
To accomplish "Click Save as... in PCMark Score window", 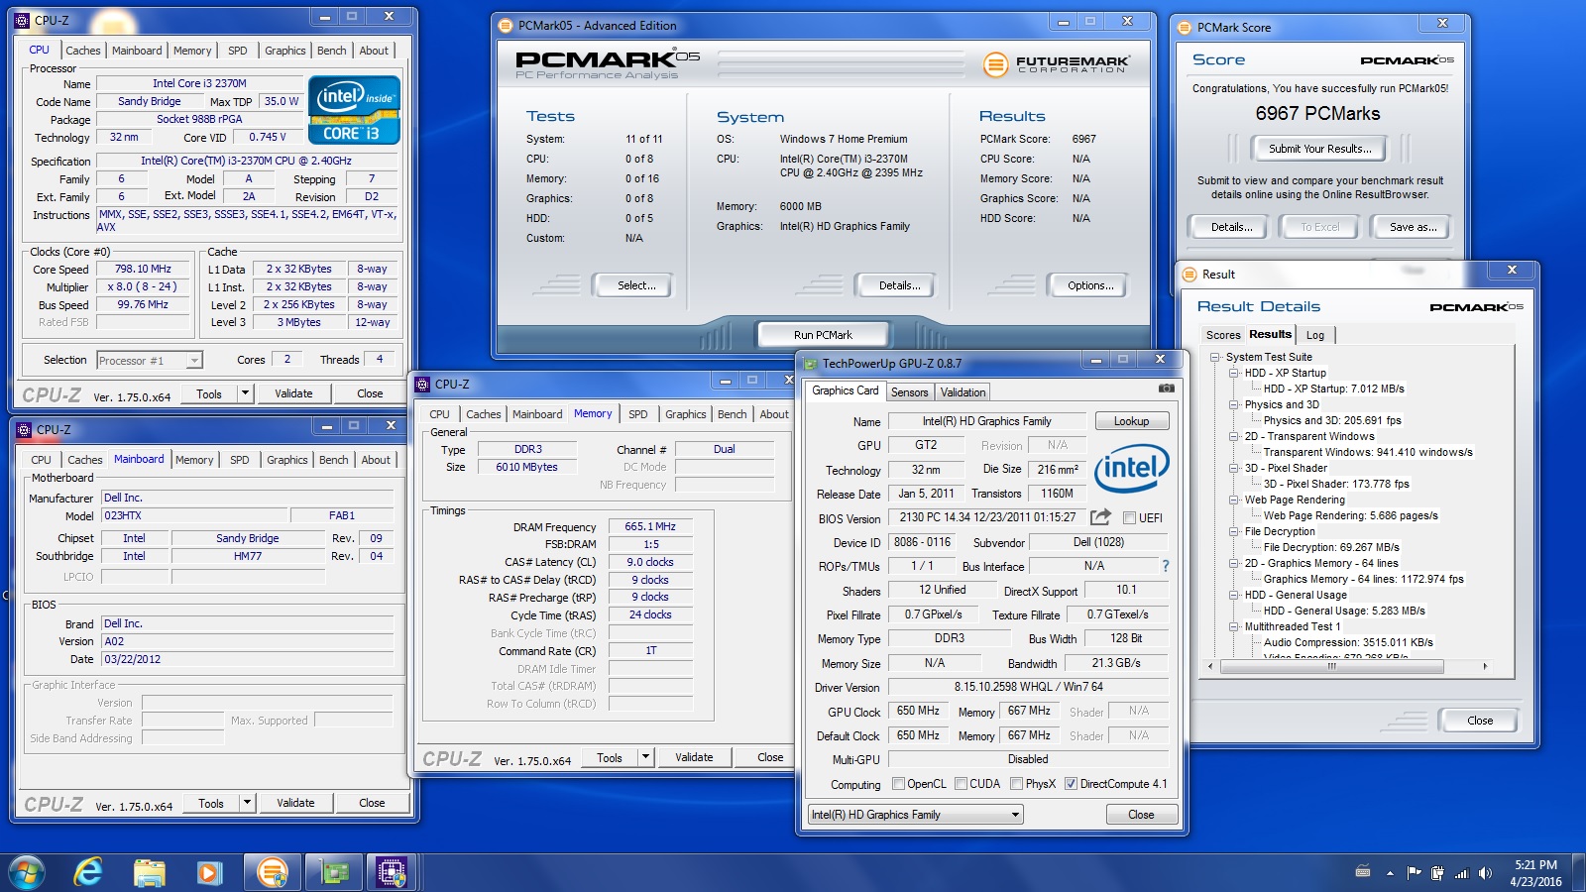I will (1413, 227).
